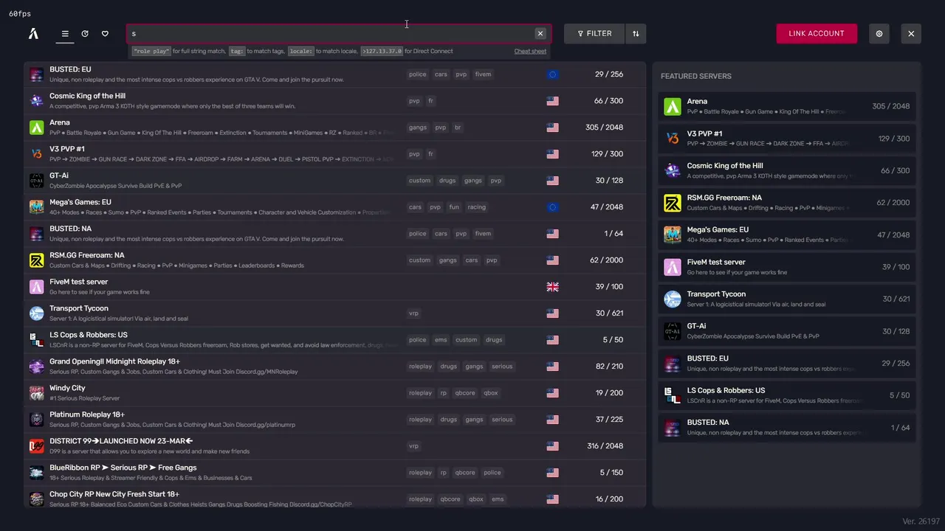The image size is (945, 531).
Task: Click 'ems' tag on LS Cops & Robbers
Action: click(441, 340)
